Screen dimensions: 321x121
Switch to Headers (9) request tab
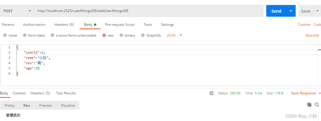64,25
